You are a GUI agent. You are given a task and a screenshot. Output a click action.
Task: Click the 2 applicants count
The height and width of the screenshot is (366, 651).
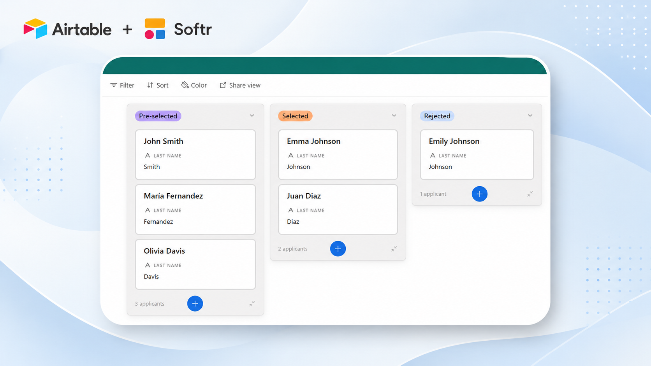click(293, 249)
